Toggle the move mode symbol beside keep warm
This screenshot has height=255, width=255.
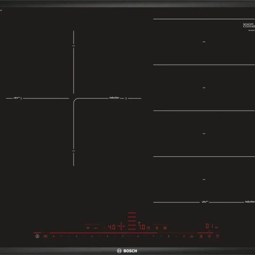coord(96,228)
